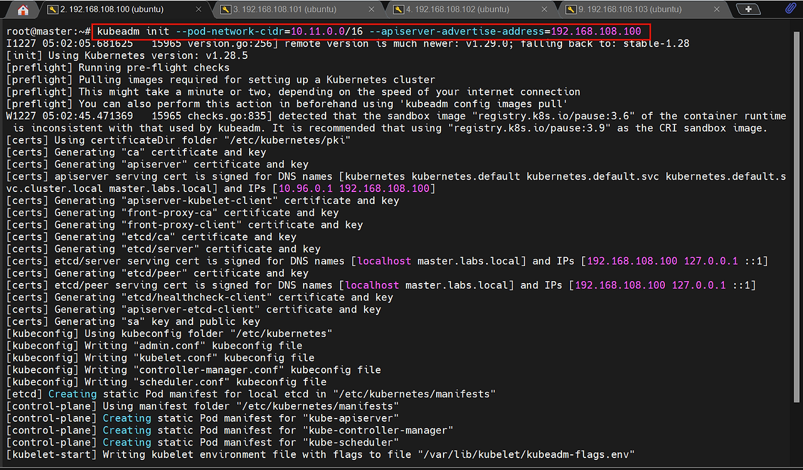
Task: Click key icon on 192.168.108.103 tab
Action: (x=570, y=9)
